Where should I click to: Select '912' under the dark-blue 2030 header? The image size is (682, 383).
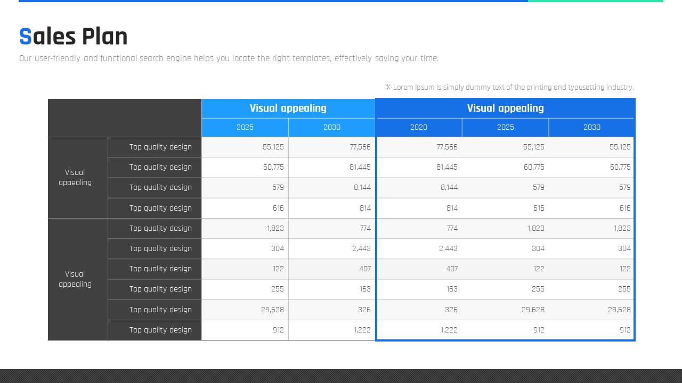click(x=626, y=330)
